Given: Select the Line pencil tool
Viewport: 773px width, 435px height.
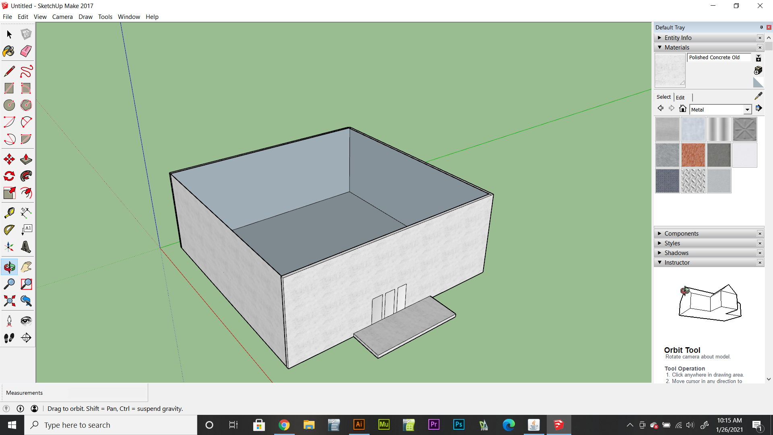Looking at the screenshot, I should coord(9,71).
